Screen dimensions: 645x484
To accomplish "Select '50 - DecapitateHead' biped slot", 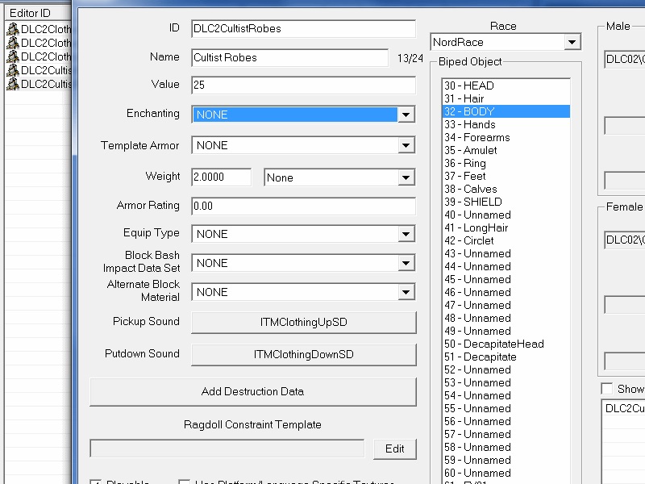I will pos(506,344).
